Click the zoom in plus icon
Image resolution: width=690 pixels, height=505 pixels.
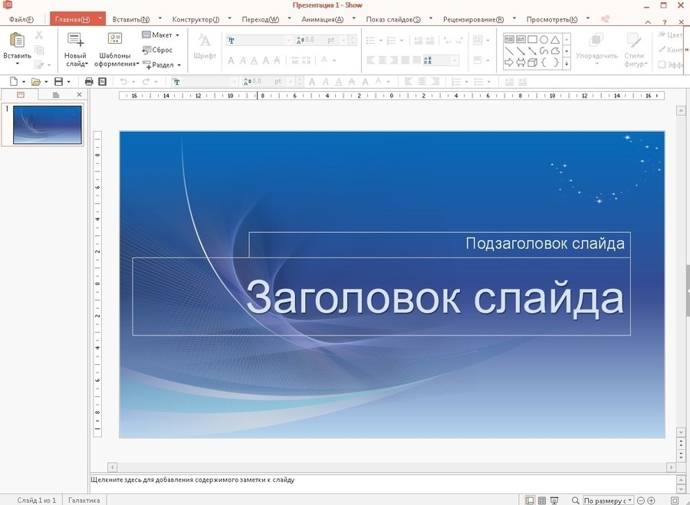click(x=652, y=500)
